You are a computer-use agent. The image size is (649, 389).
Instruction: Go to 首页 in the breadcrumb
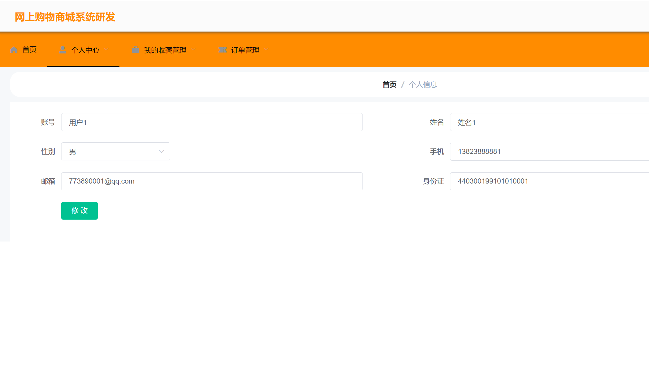pos(389,85)
